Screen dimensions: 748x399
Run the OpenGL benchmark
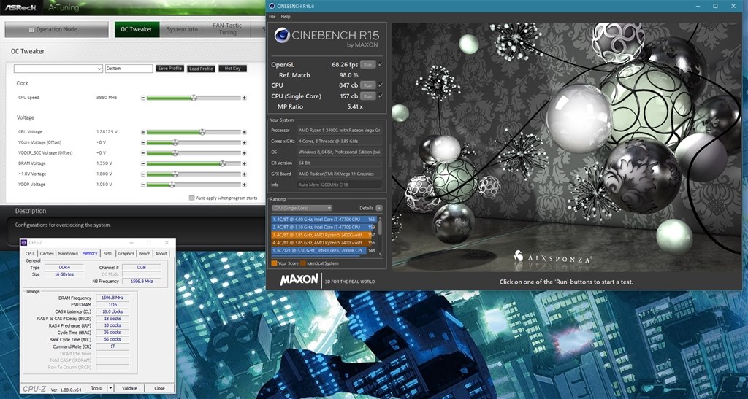[367, 64]
